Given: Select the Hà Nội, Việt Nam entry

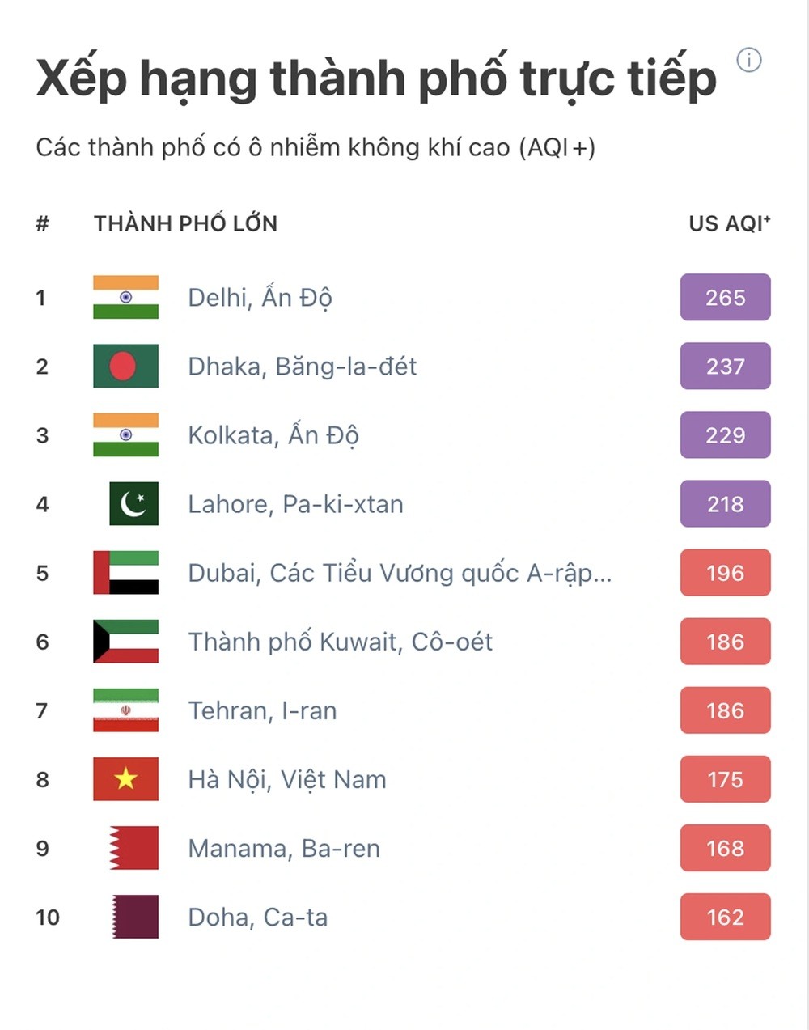Looking at the screenshot, I should (287, 779).
